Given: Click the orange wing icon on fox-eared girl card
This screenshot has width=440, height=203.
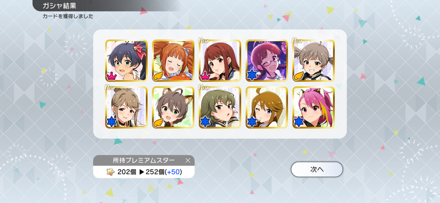Looking at the screenshot, I should pos(159,122).
